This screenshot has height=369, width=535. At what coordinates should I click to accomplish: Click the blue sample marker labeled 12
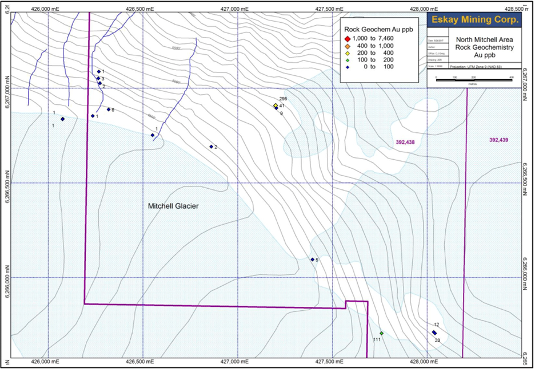click(x=434, y=332)
